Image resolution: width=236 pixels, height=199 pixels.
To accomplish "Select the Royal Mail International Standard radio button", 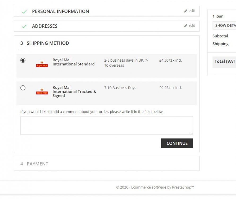I will point(23,60).
